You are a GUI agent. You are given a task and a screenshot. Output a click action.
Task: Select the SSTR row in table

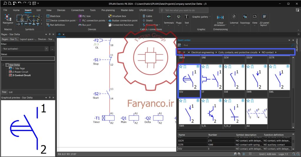pyautogui.click(x=235, y=145)
